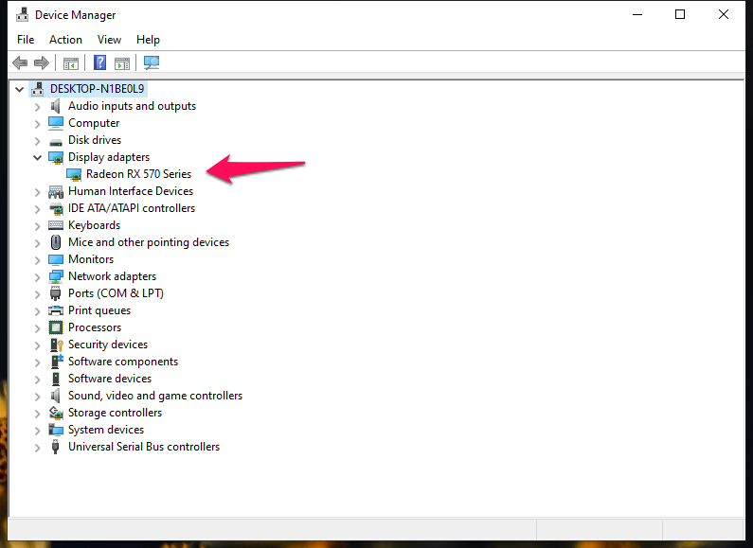Image resolution: width=753 pixels, height=548 pixels.
Task: Click the Audio inputs and outputs speaker icon
Action: 56,106
